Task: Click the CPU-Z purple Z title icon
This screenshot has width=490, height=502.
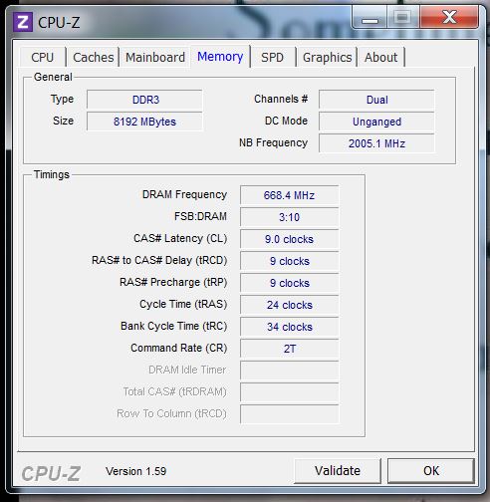Action: [23, 22]
